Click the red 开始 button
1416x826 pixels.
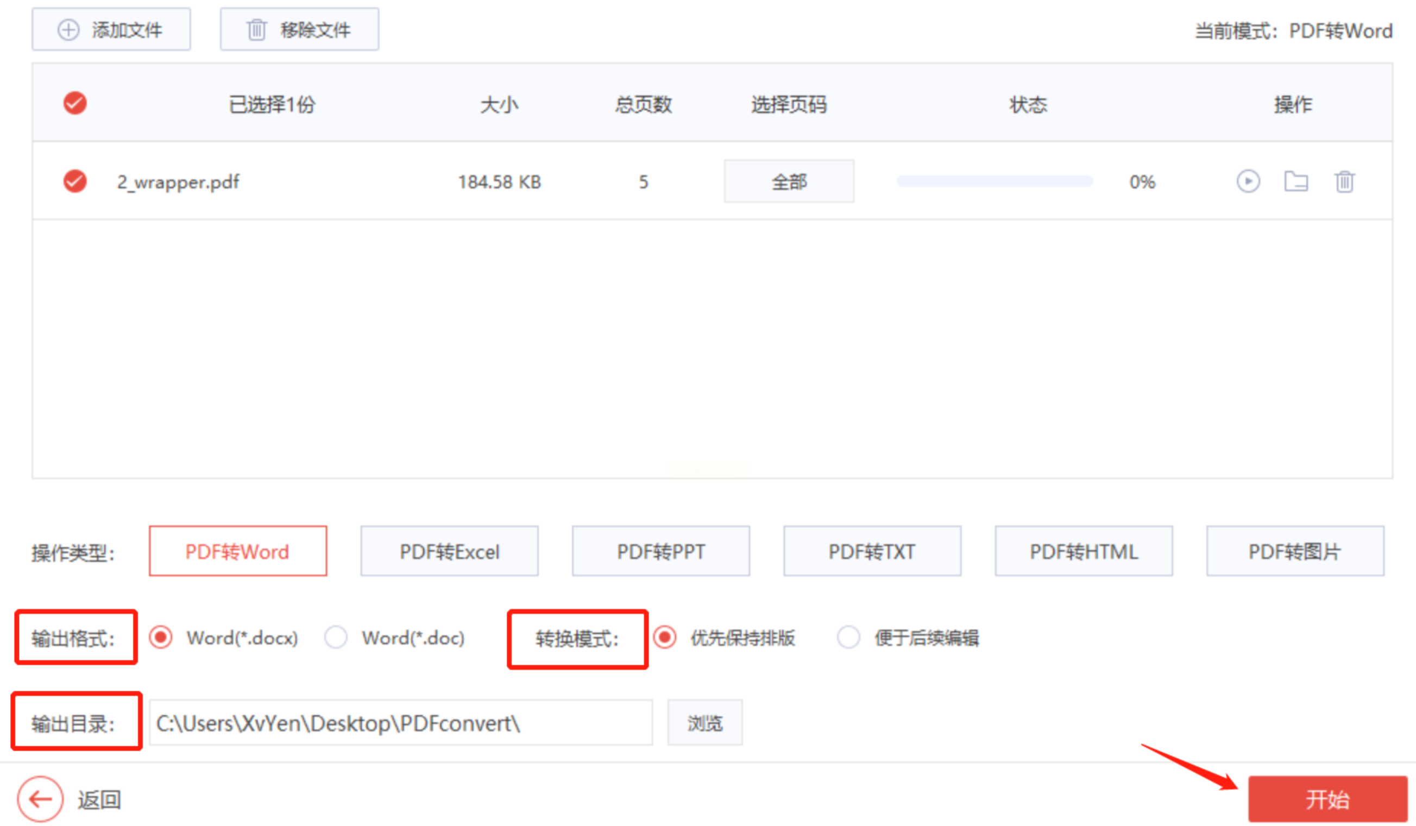tap(1328, 799)
